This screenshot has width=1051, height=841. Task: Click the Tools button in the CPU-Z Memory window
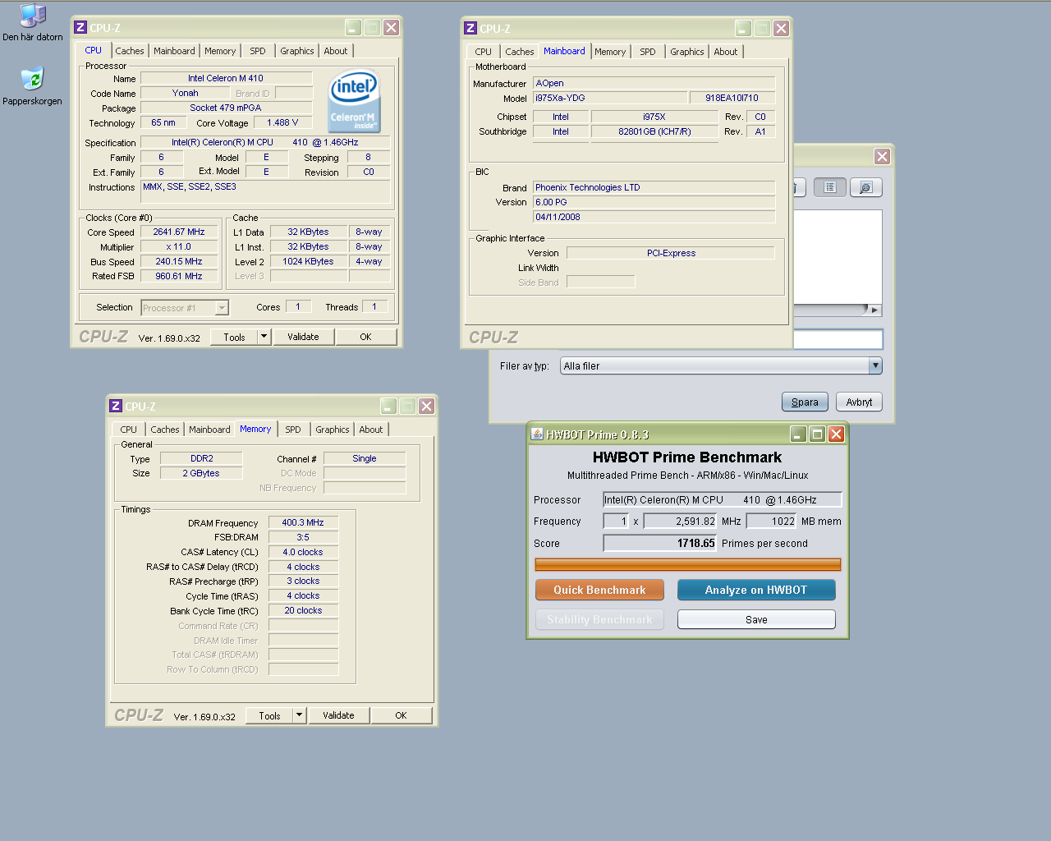[x=269, y=715]
